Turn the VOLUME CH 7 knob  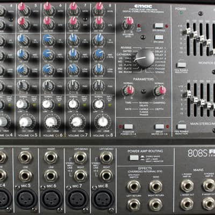[77, 122]
